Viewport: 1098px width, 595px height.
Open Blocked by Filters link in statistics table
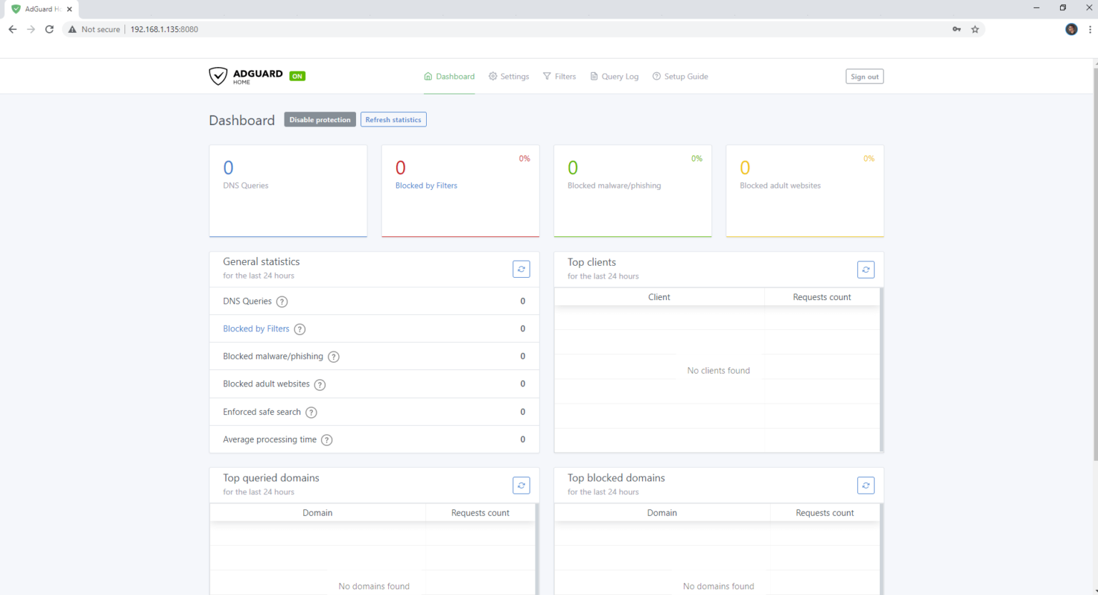click(x=256, y=329)
